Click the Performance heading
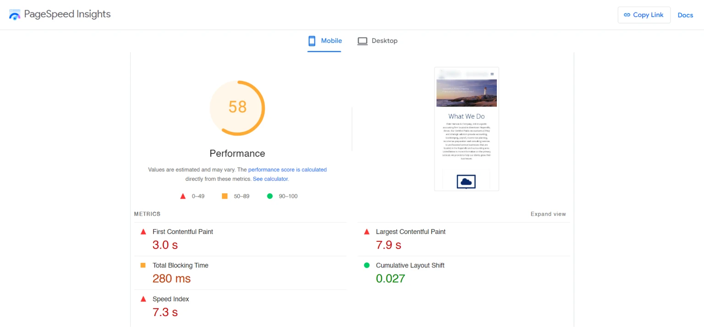Viewport: 704px width, 327px height. [x=237, y=153]
